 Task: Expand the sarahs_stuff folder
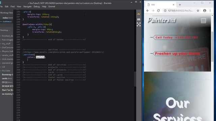7,55
